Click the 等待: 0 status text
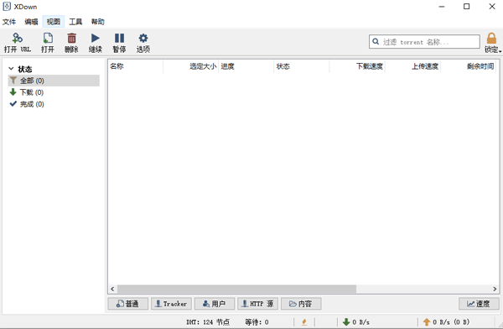This screenshot has height=329, width=503. 257,322
